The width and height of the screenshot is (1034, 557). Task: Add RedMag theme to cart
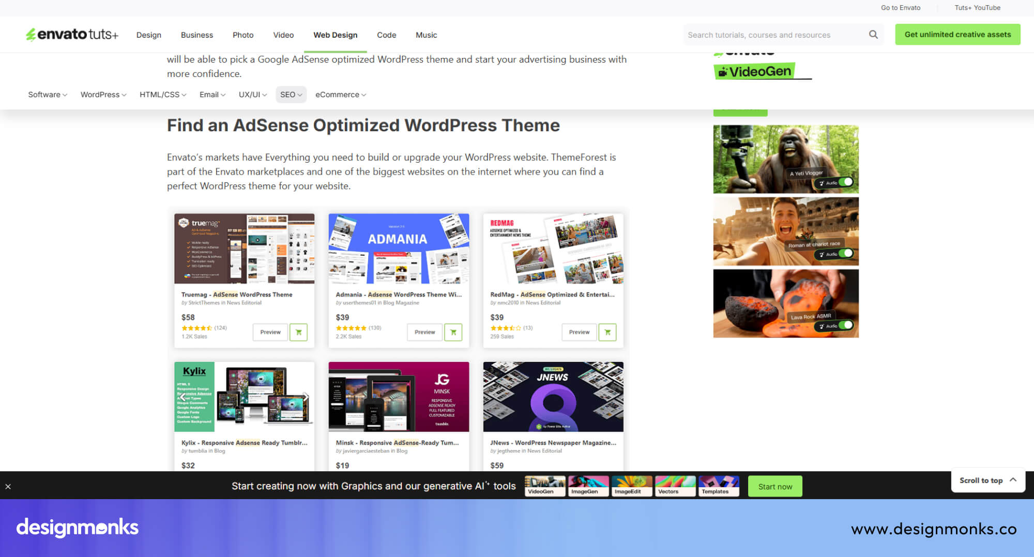pyautogui.click(x=607, y=332)
